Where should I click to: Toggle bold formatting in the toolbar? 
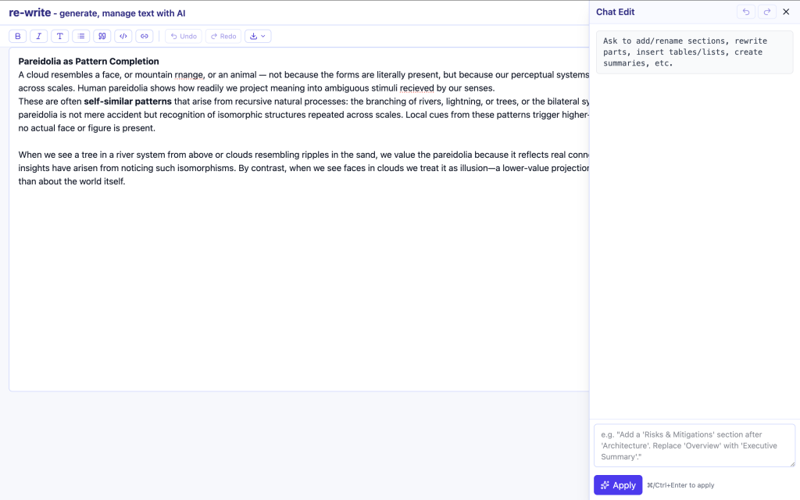(18, 36)
